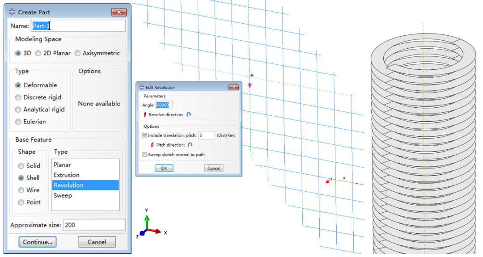
Task: Click the XYZ view triad
Action: 152,224
